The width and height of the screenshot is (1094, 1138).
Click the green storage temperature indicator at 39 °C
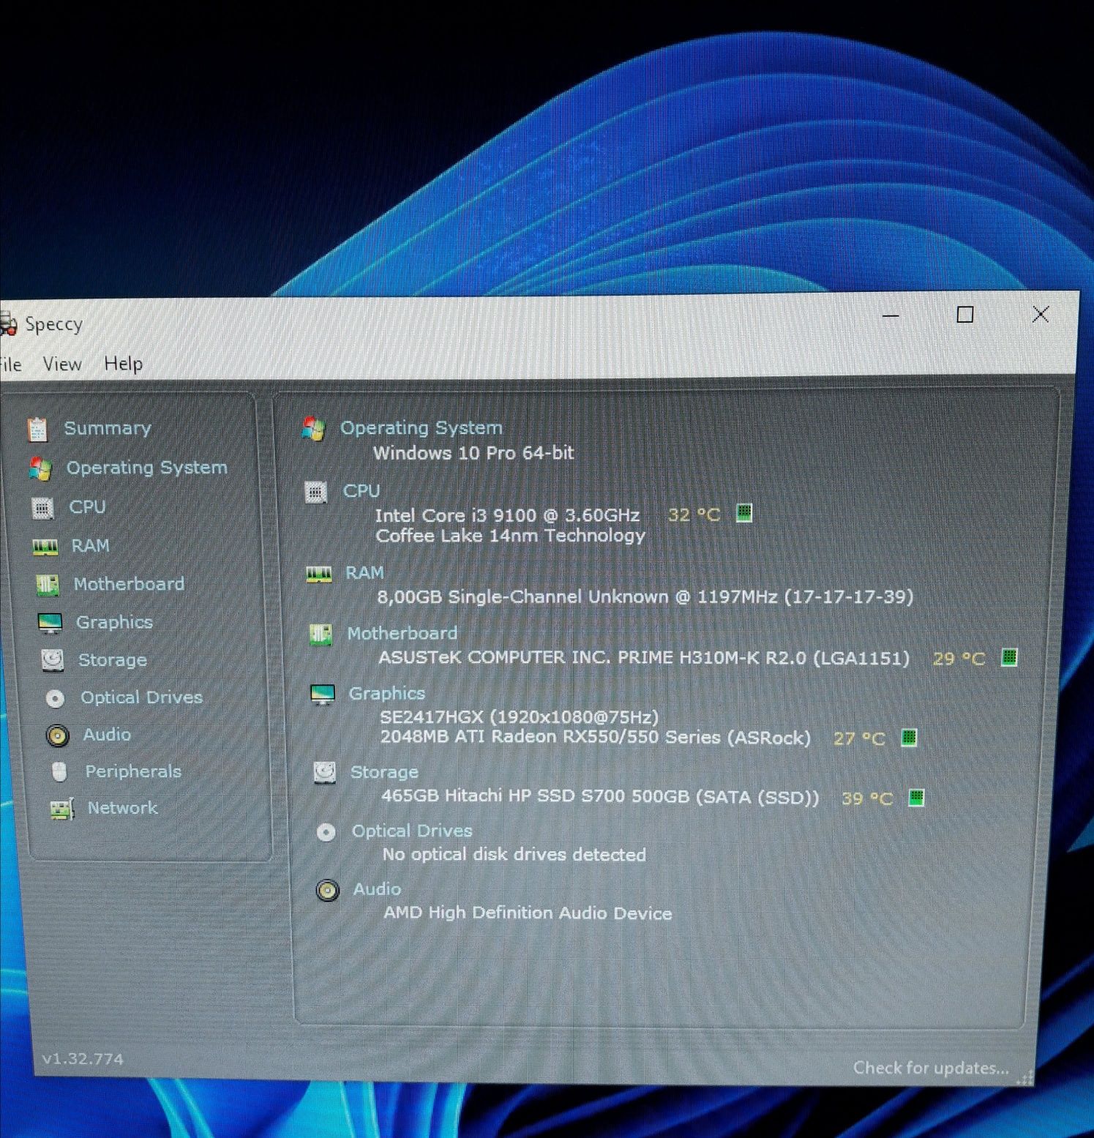(x=916, y=797)
